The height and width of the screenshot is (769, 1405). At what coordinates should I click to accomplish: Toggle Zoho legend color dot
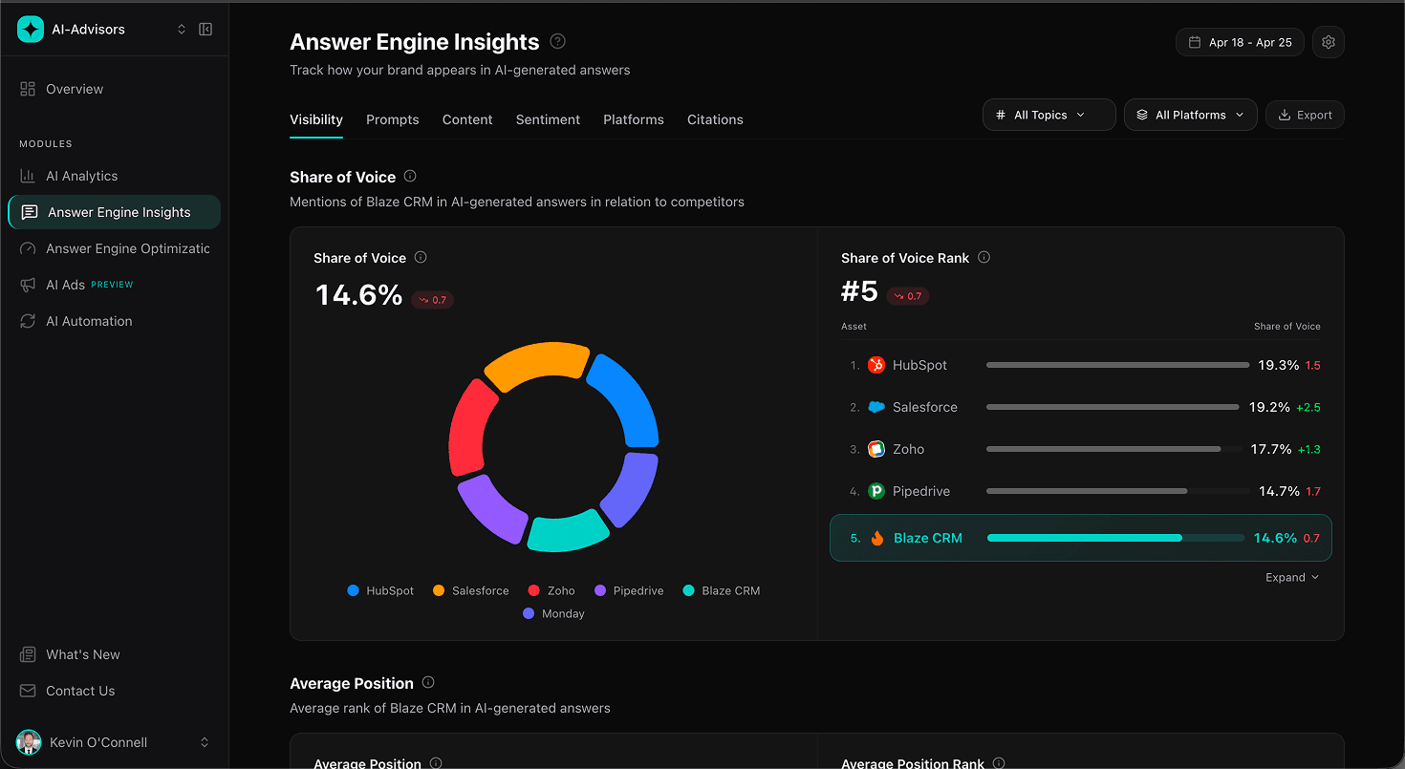tap(534, 590)
